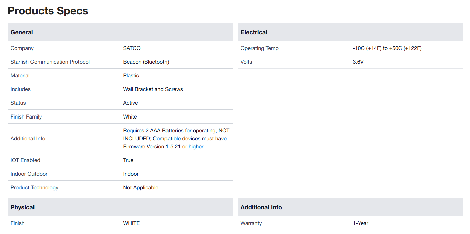Click the IOT Enabled True value
The image size is (470, 234).
coord(128,160)
